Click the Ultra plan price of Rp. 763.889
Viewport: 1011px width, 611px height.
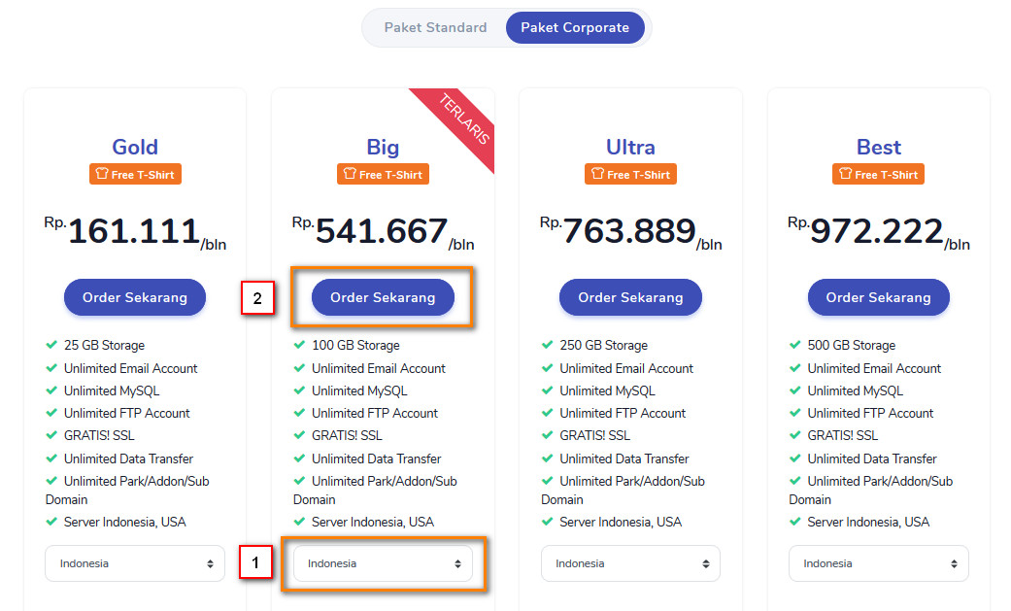(630, 230)
